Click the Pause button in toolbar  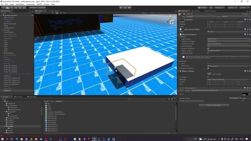point(125,7)
